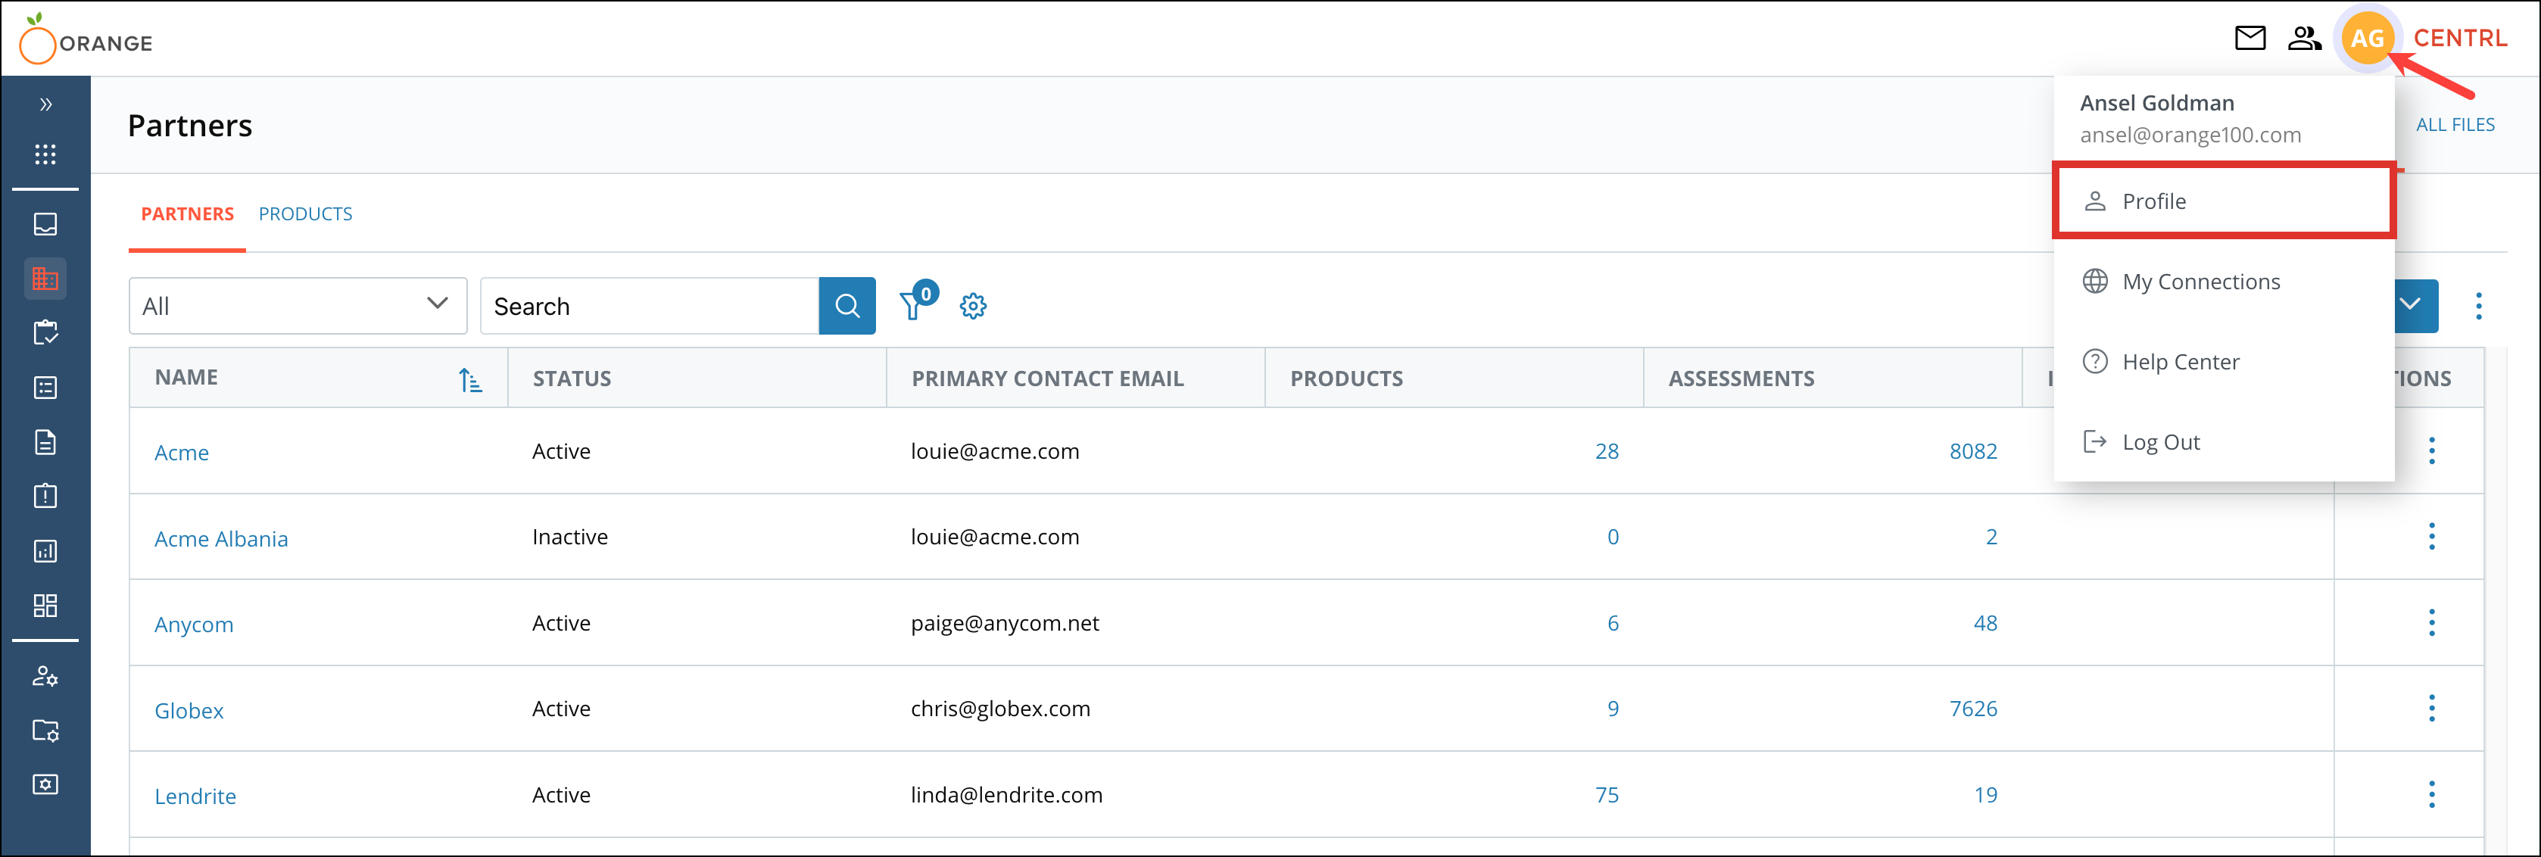Expand the sidebar with double chevron
The height and width of the screenshot is (857, 2541).
click(45, 104)
